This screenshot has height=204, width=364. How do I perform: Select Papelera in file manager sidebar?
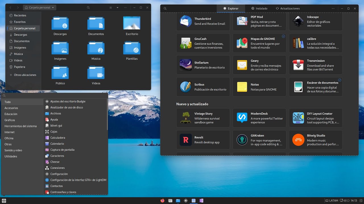coord(23,67)
